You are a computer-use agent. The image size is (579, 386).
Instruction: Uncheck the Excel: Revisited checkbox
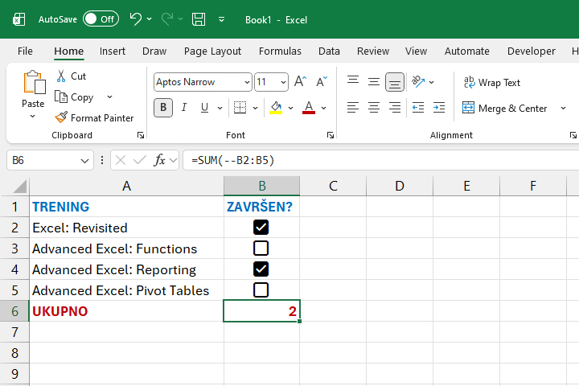[261, 228]
